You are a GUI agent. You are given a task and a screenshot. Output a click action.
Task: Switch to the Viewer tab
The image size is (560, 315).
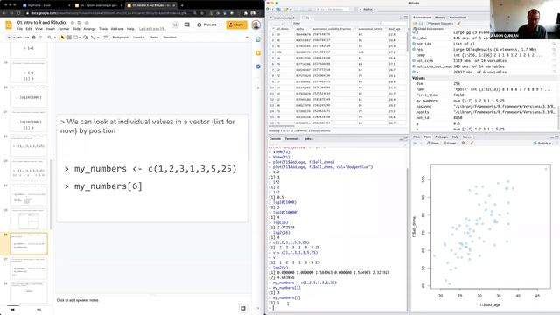467,136
